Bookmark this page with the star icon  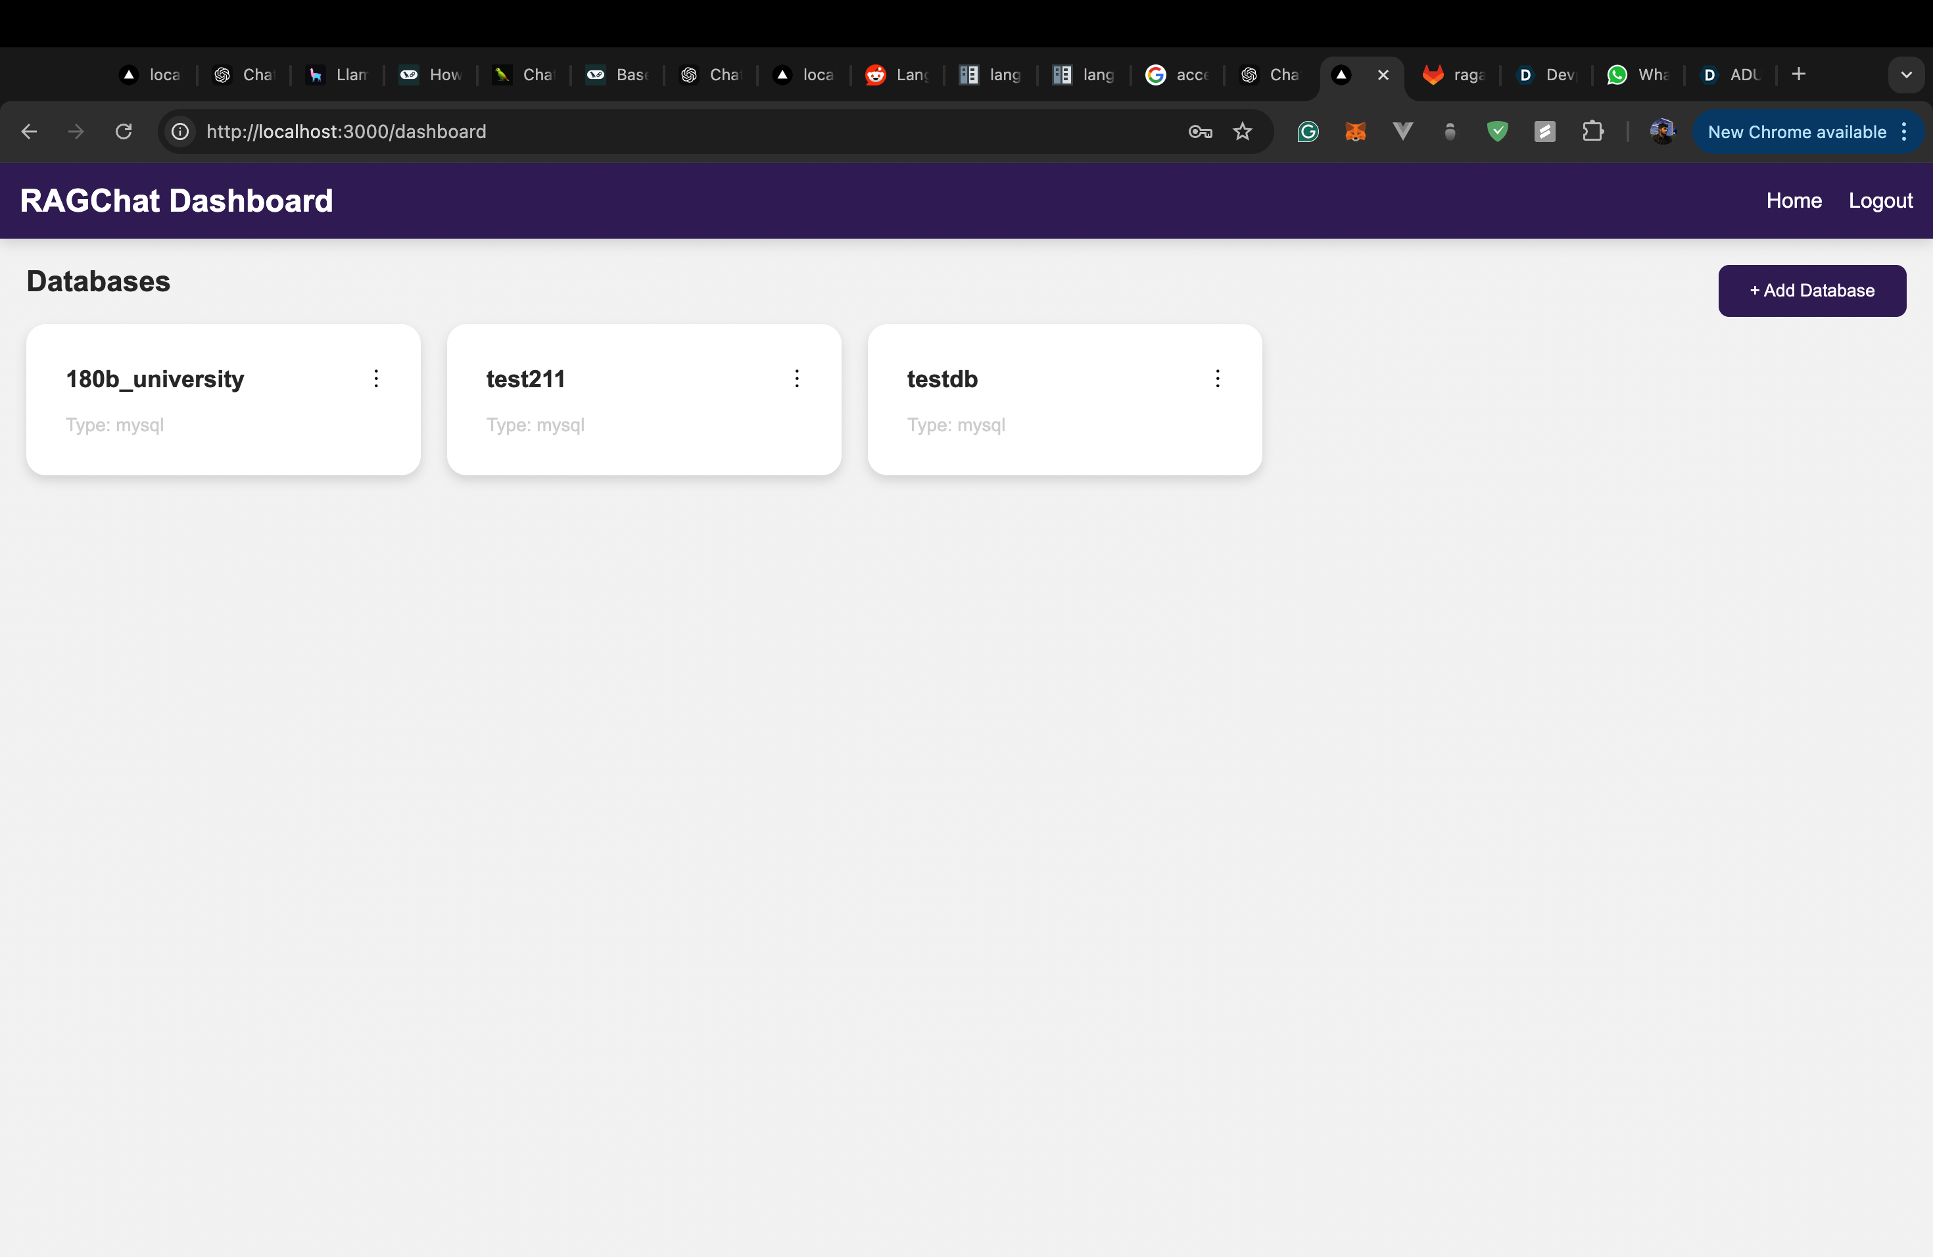1242,131
